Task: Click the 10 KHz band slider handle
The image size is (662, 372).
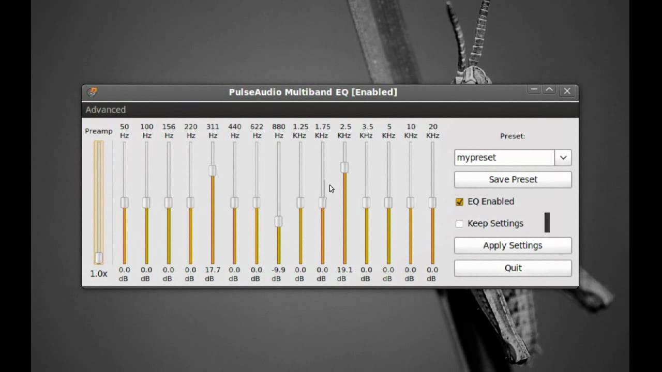Action: (410, 203)
